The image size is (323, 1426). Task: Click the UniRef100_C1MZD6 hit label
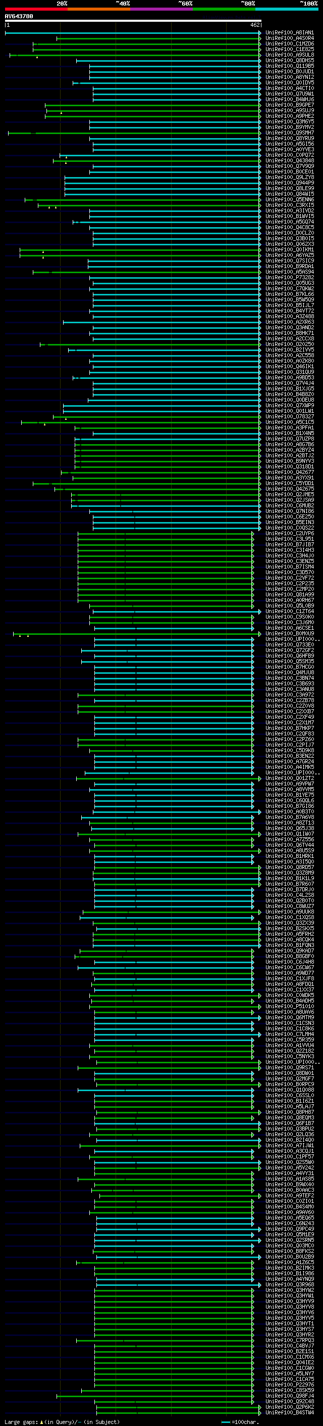290,44
